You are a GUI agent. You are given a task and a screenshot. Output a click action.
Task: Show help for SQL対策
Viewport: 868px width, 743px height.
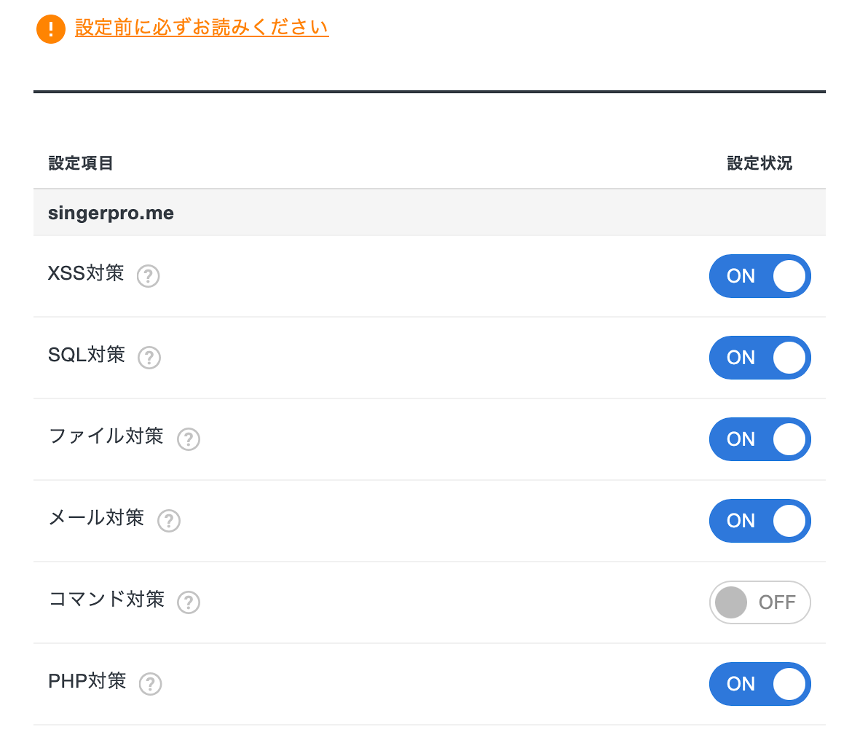(149, 358)
